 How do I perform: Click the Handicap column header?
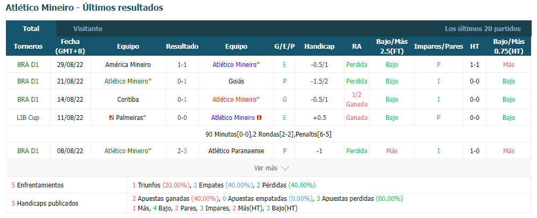point(320,47)
